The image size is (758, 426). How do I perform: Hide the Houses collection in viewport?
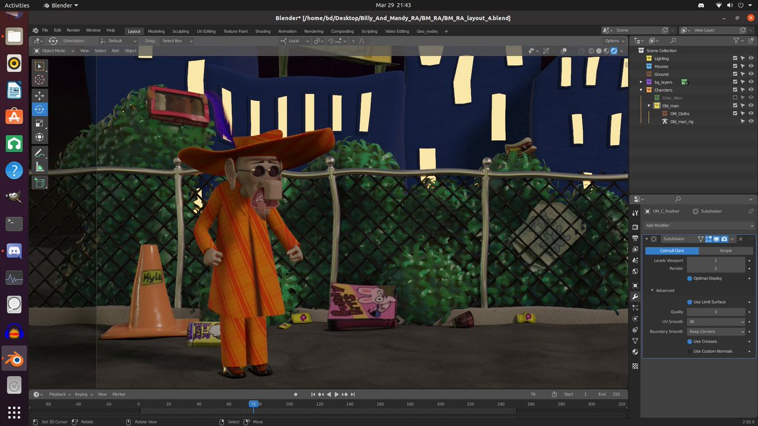point(751,66)
